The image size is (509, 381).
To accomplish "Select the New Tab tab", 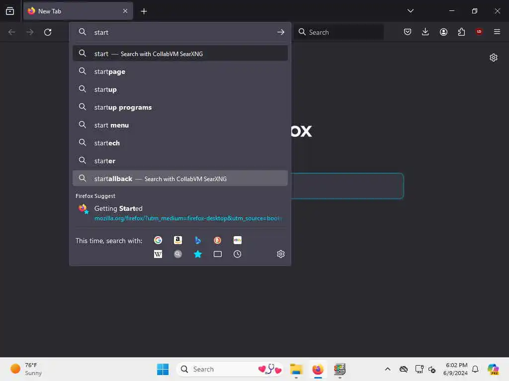I will 78,11.
